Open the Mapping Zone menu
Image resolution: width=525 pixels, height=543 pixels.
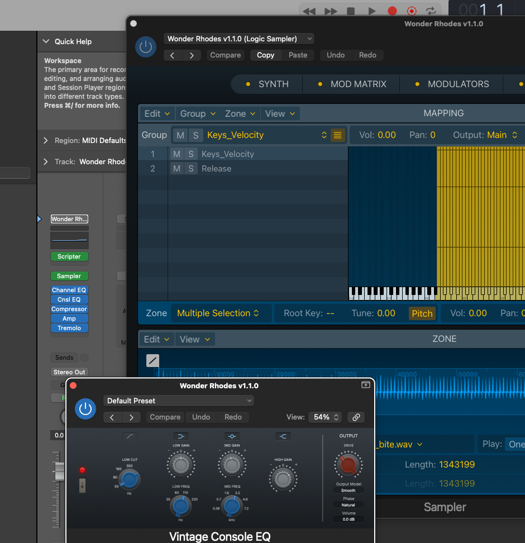click(x=240, y=113)
